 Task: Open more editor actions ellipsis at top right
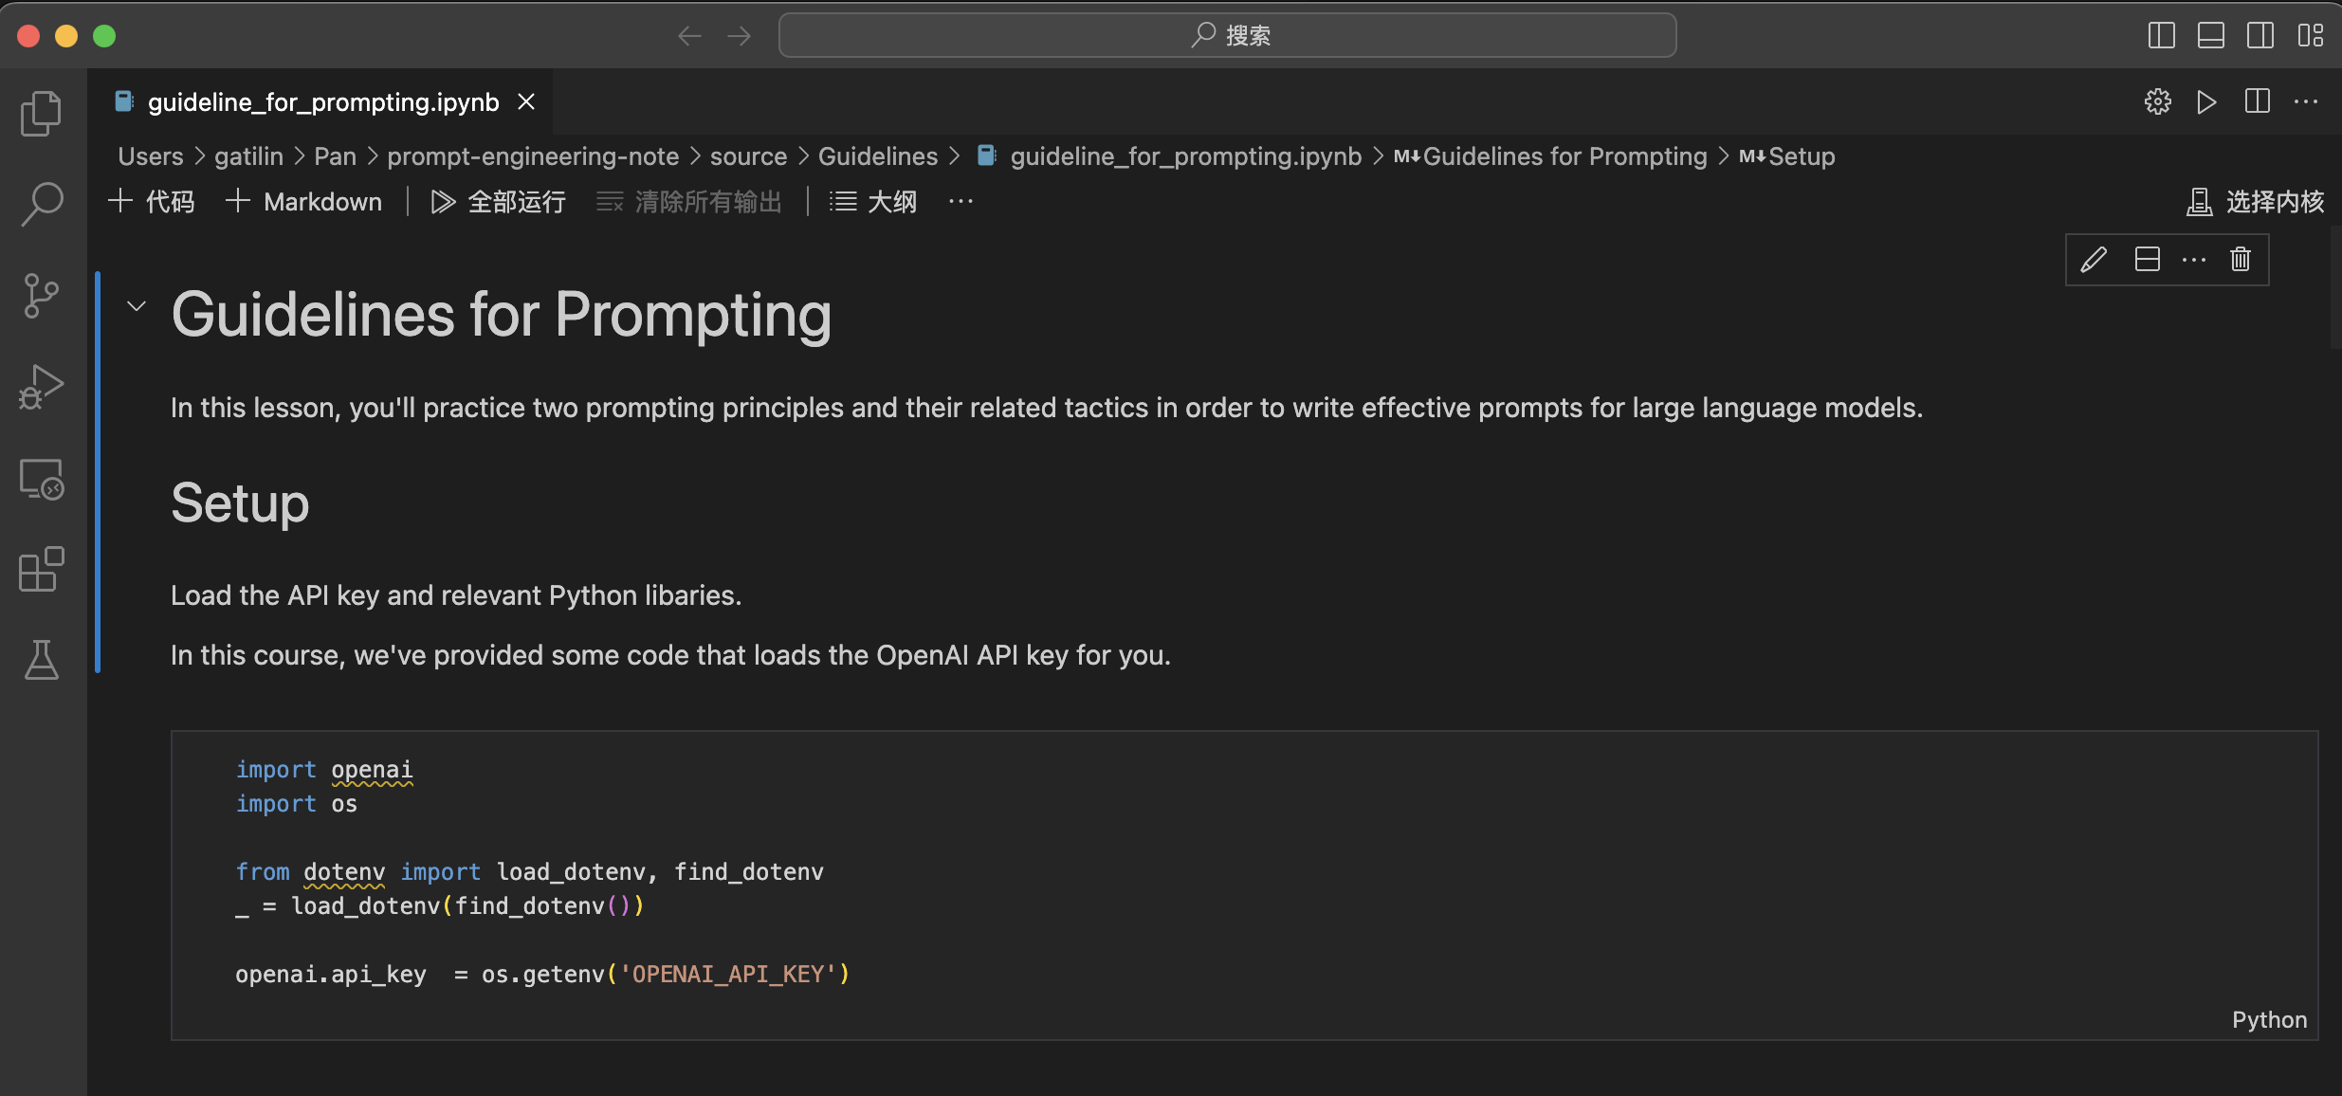[x=2306, y=101]
